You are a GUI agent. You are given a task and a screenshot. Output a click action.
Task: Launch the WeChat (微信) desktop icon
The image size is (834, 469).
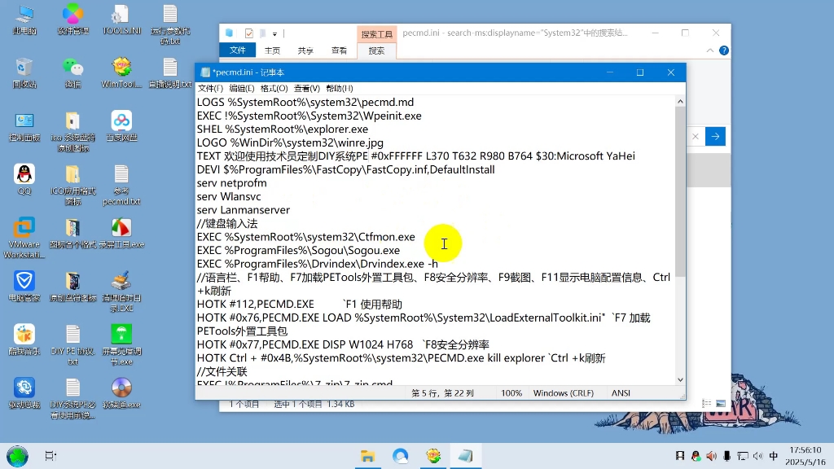[x=72, y=65]
